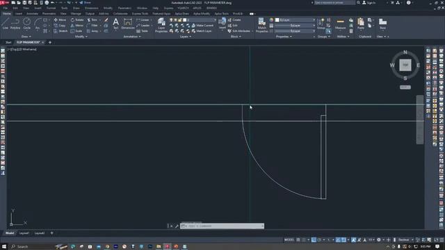Click the Start drawing tab
This screenshot has width=445, height=250.
coord(8,42)
